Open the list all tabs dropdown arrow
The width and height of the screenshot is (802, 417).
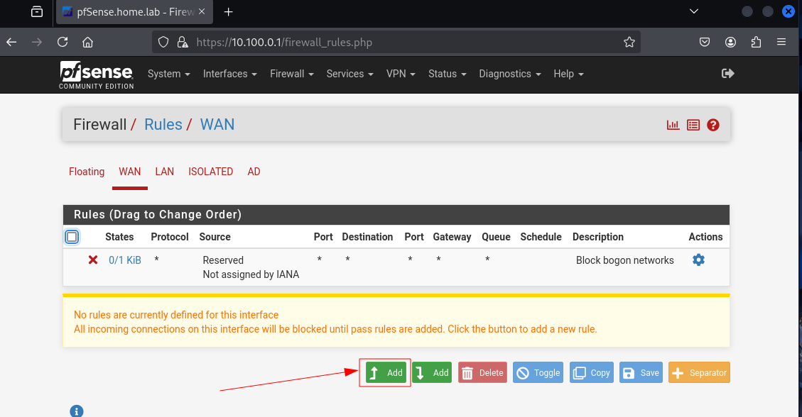[693, 11]
